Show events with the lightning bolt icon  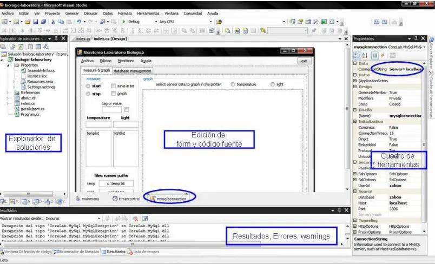tap(383, 56)
